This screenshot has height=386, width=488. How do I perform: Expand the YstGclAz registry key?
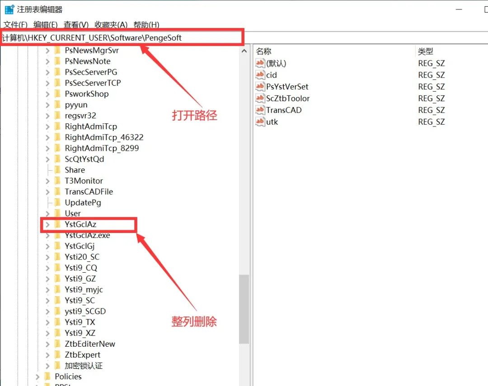coord(47,224)
